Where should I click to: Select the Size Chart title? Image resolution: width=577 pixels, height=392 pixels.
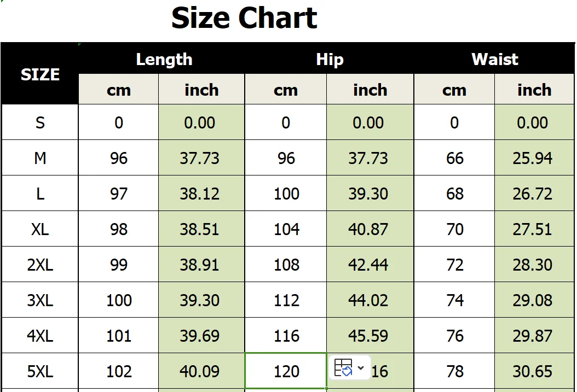(x=244, y=19)
